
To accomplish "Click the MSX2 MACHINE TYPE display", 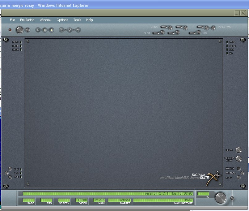I will 163,200.
